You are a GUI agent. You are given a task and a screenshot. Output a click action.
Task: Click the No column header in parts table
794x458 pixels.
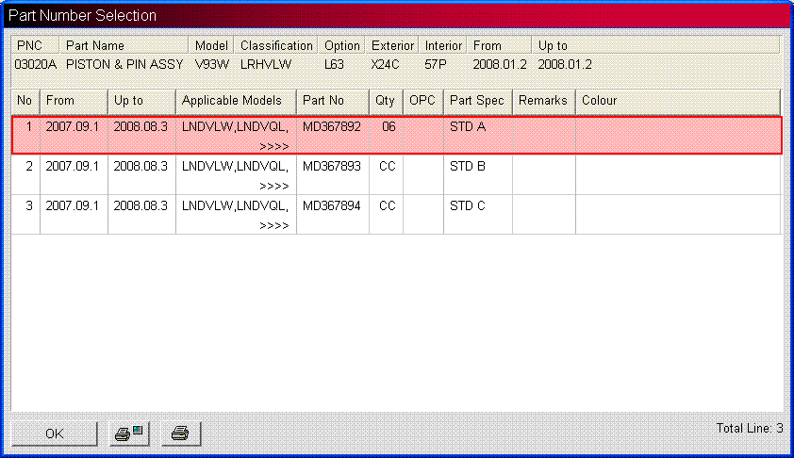[25, 101]
